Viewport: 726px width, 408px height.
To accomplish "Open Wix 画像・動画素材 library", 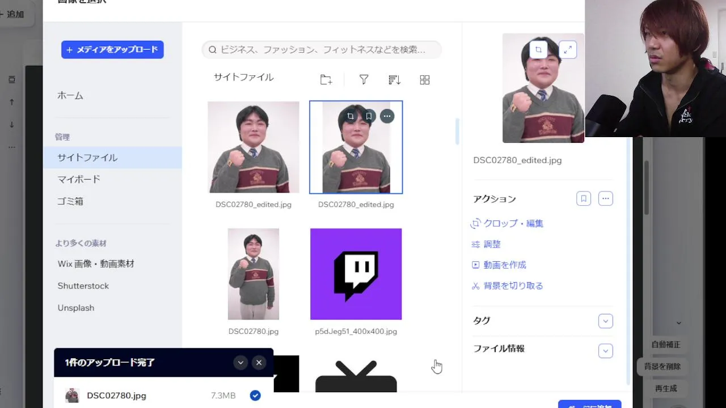I will click(96, 263).
